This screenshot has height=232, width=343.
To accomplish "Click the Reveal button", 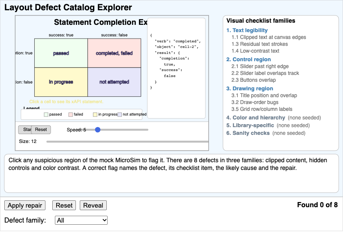I will pos(93,205).
